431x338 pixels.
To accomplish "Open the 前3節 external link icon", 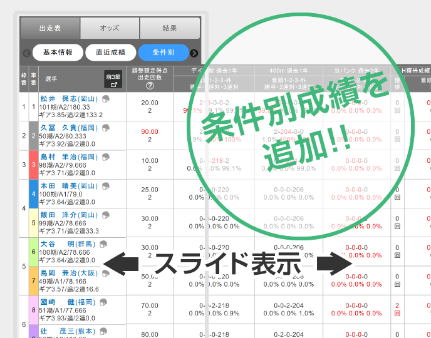I will tap(113, 79).
